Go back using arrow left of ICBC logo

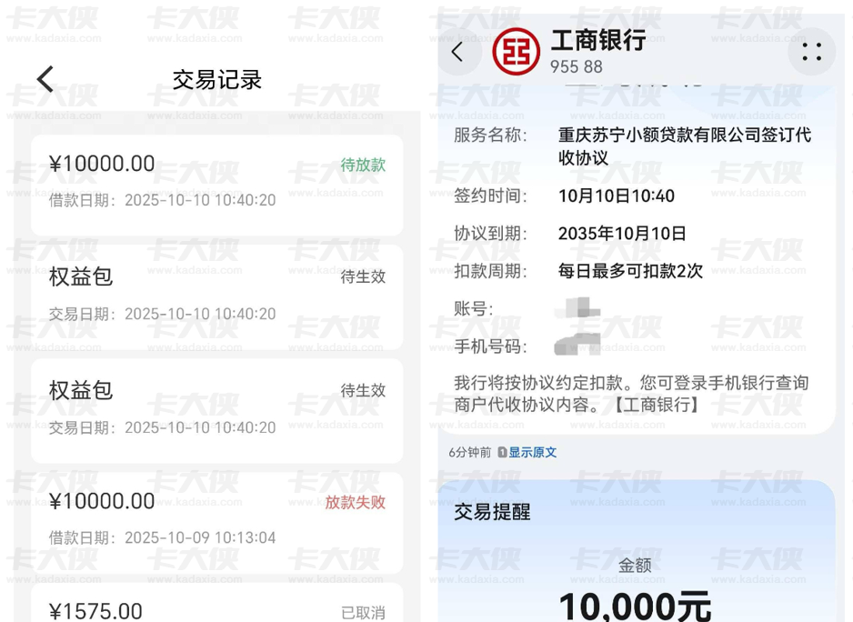pos(457,52)
